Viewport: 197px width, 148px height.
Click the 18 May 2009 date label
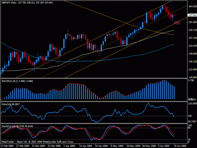click(133, 146)
